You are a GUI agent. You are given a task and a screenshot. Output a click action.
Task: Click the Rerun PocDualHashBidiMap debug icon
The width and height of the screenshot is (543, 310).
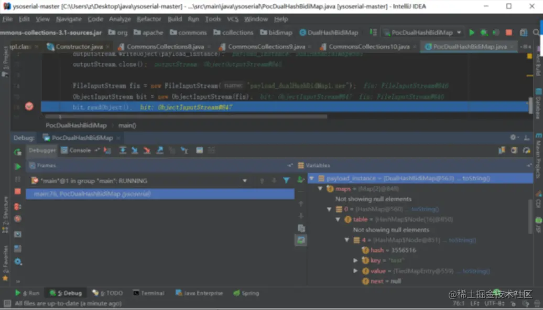[18, 152]
